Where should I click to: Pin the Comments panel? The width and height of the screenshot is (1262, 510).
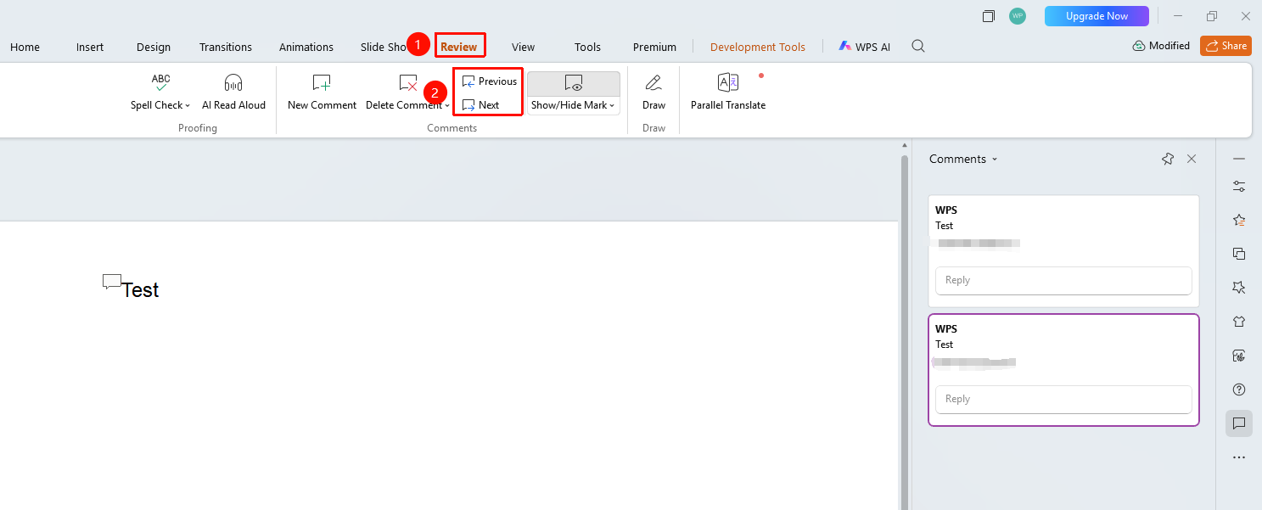click(1168, 159)
